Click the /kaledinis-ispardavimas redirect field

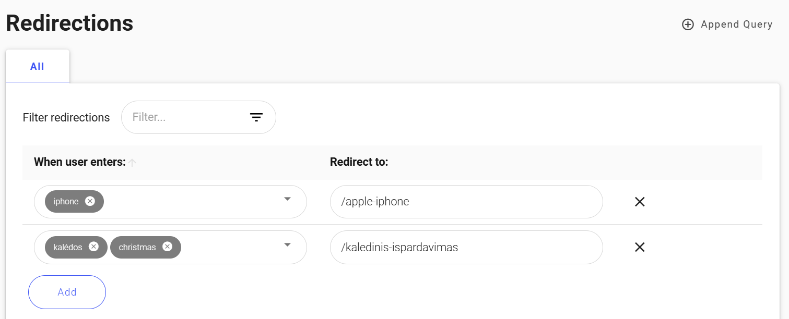466,247
